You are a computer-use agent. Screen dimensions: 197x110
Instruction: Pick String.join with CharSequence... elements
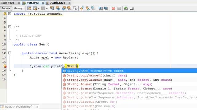coord(129,93)
